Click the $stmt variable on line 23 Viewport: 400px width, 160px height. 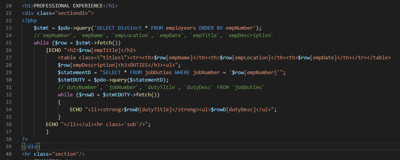(x=41, y=28)
